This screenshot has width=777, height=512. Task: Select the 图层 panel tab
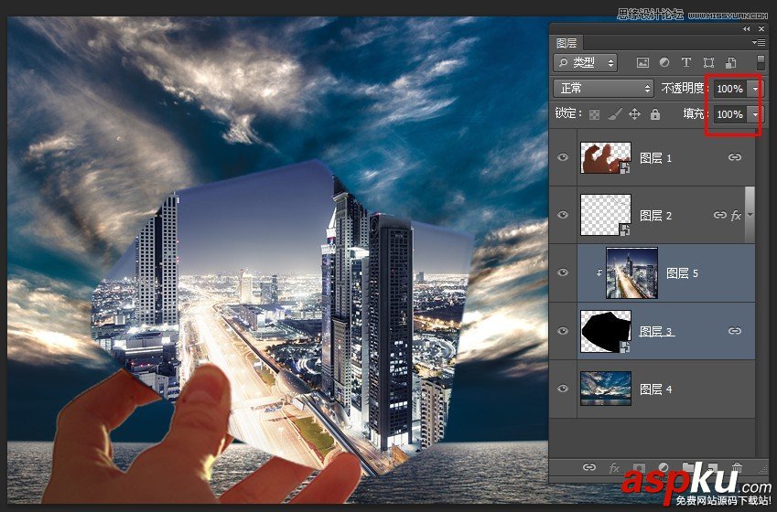(x=567, y=43)
